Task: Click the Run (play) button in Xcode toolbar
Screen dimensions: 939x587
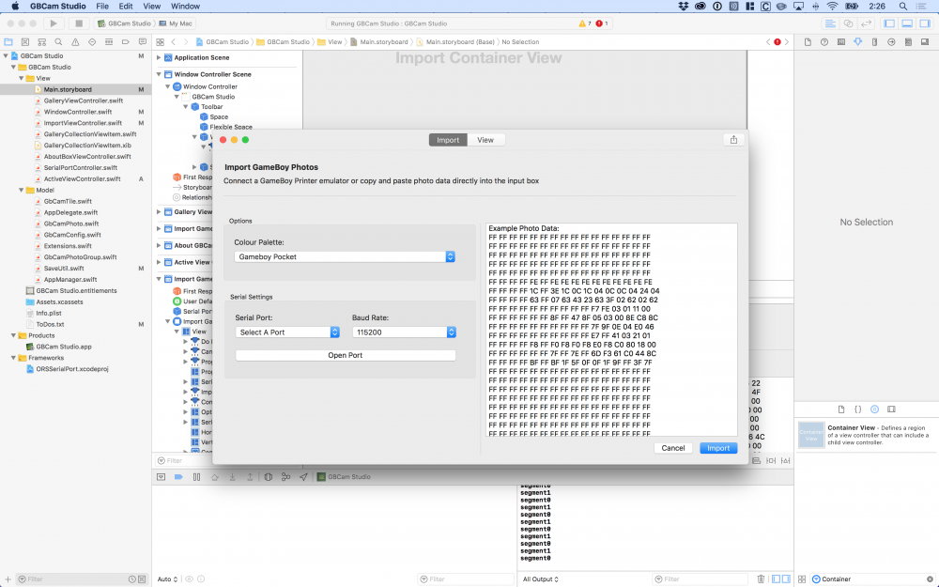Action: point(54,23)
